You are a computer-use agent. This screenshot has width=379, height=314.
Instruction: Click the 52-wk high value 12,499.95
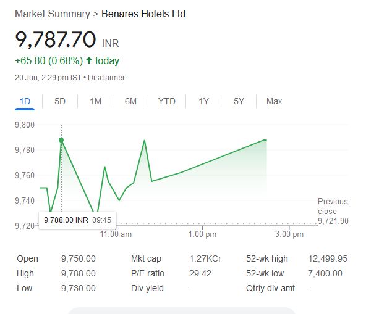pyautogui.click(x=326, y=258)
